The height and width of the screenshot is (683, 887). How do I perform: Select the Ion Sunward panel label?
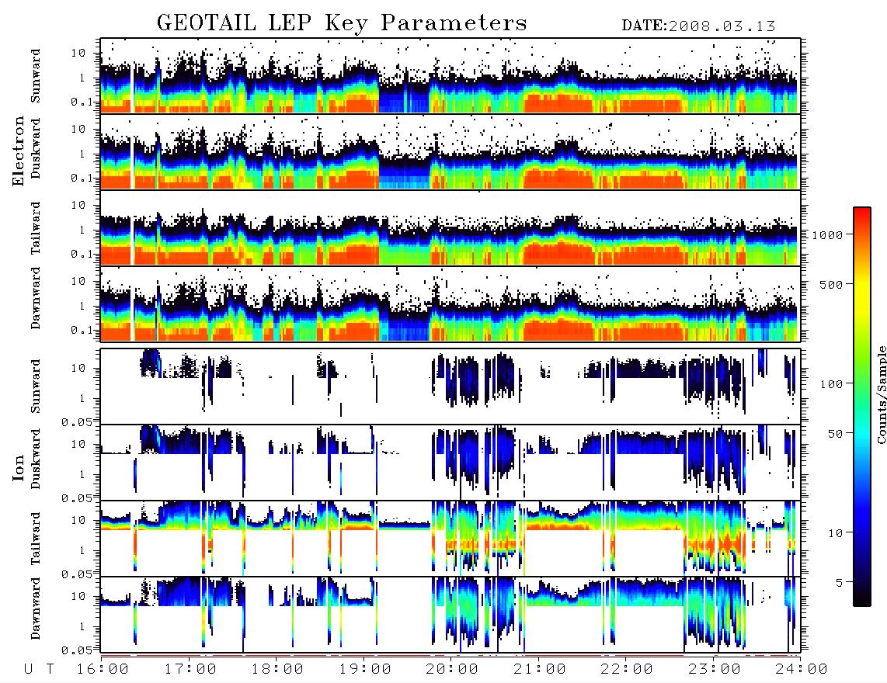tap(36, 386)
